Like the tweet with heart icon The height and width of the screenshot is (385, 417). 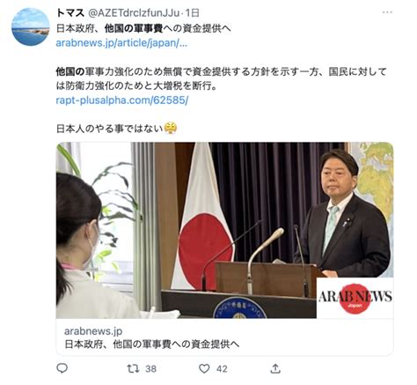tap(204, 368)
